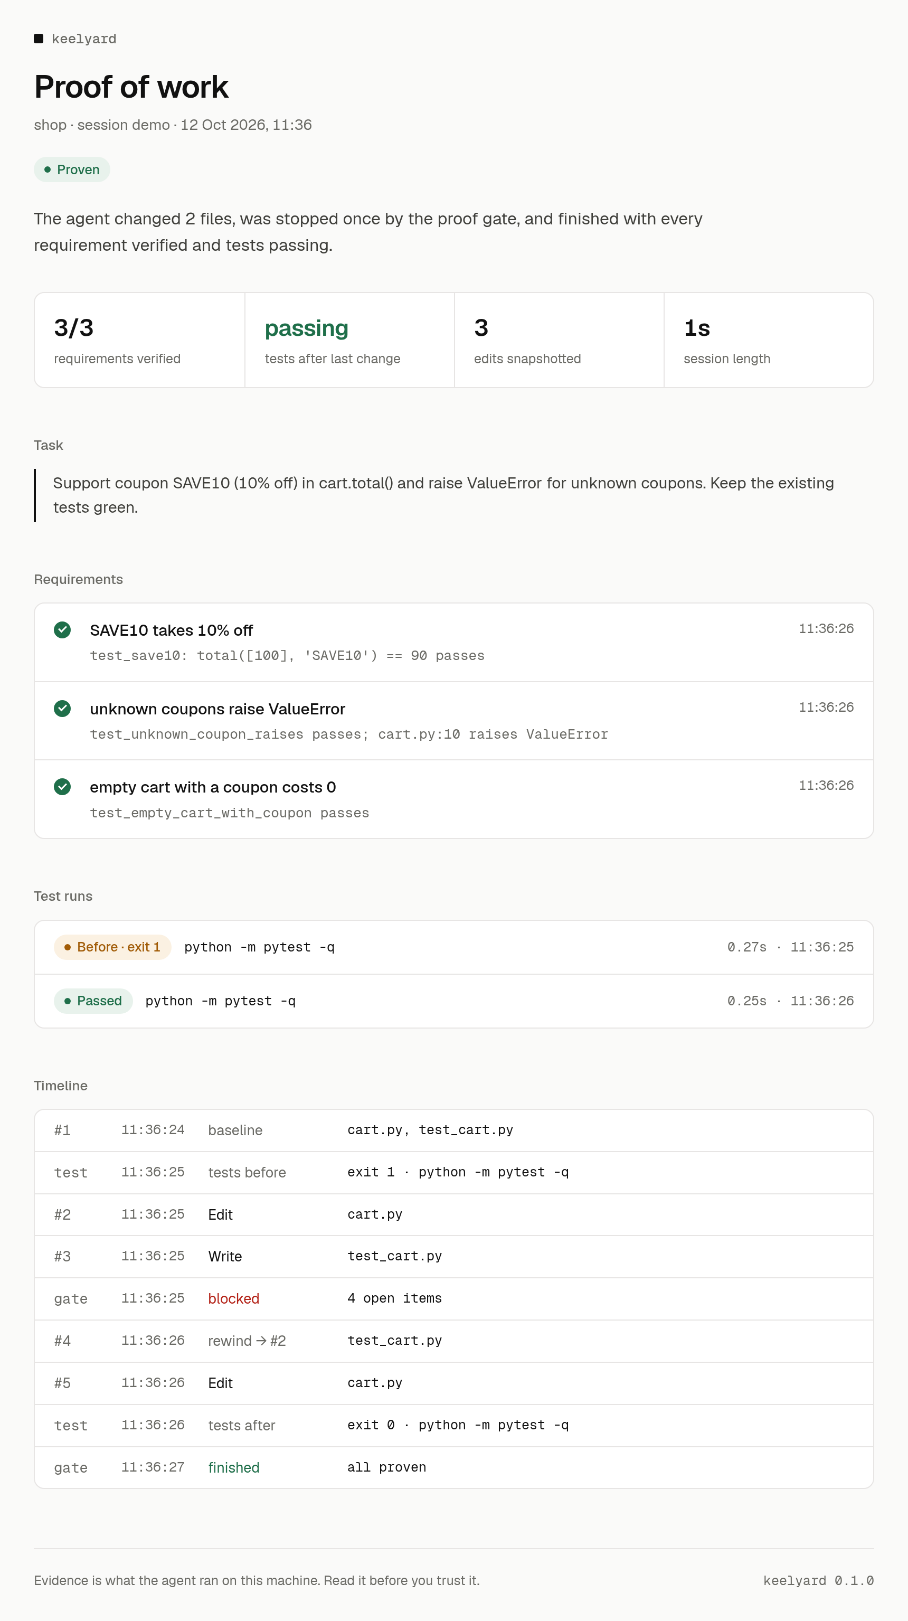Click the tests before timeline entry
The height and width of the screenshot is (1621, 908).
tap(453, 1172)
